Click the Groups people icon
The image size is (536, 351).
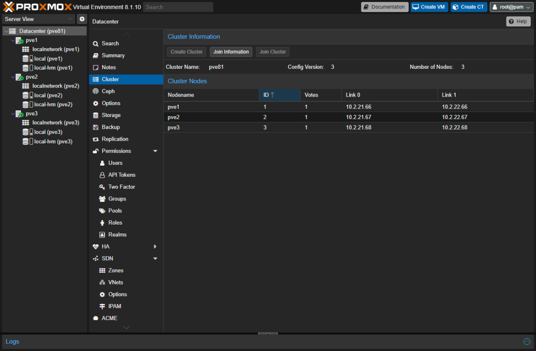point(102,199)
